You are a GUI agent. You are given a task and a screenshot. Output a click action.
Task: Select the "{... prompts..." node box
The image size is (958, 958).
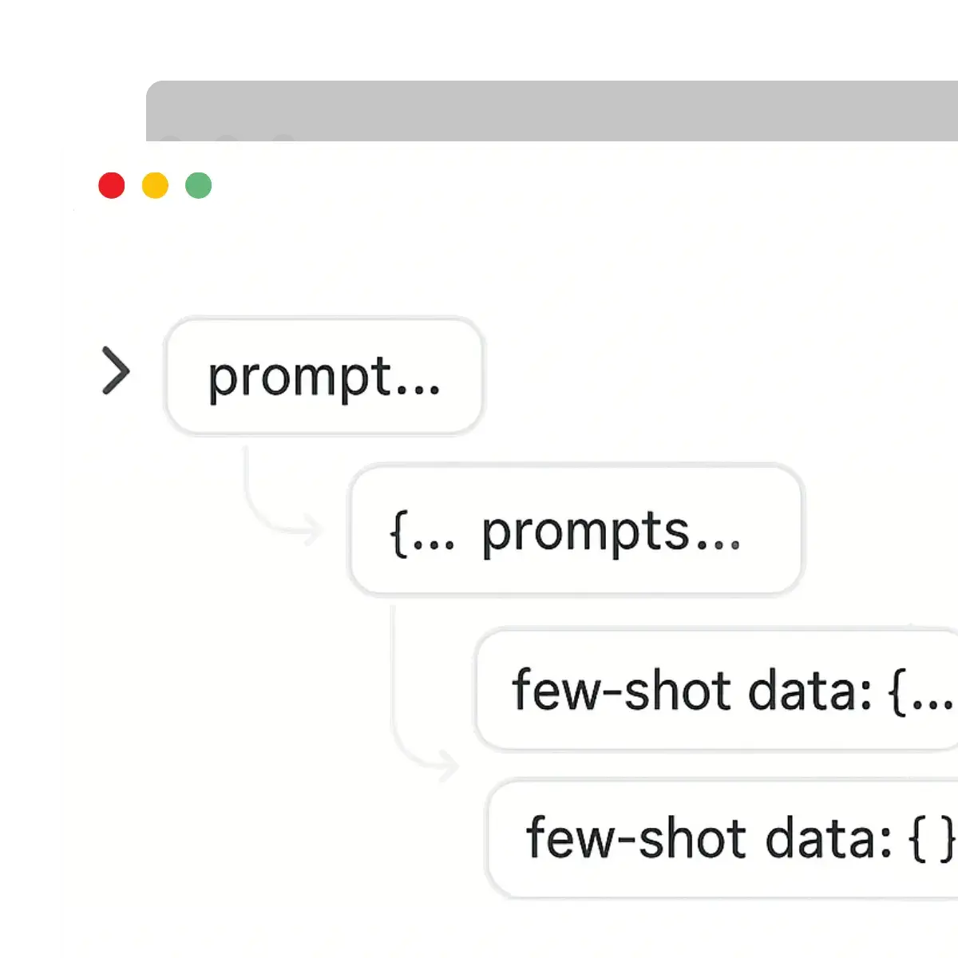[x=576, y=531]
